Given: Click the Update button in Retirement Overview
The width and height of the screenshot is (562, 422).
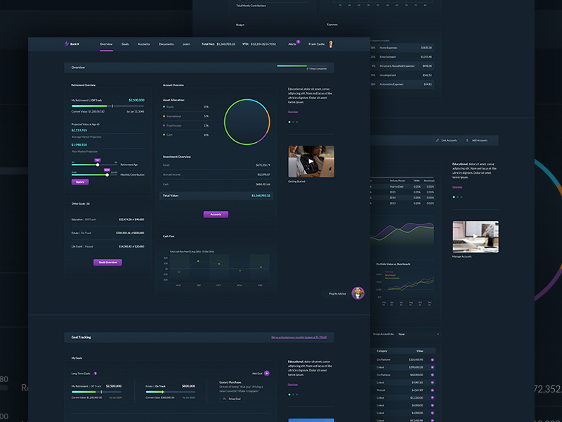Looking at the screenshot, I should tap(80, 181).
